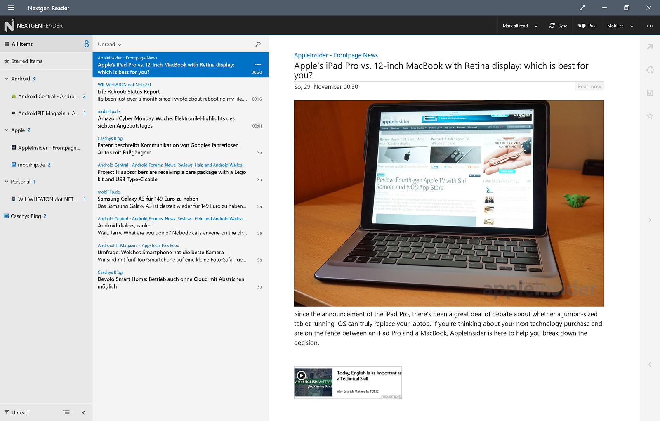The image size is (660, 421).
Task: View the iPad Pro keyboard photo
Action: (449, 203)
